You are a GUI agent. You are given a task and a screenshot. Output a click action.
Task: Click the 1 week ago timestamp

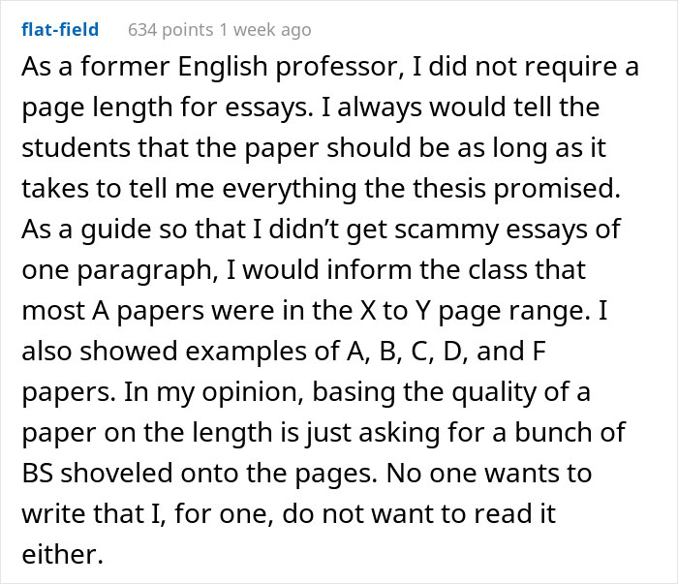click(x=265, y=30)
